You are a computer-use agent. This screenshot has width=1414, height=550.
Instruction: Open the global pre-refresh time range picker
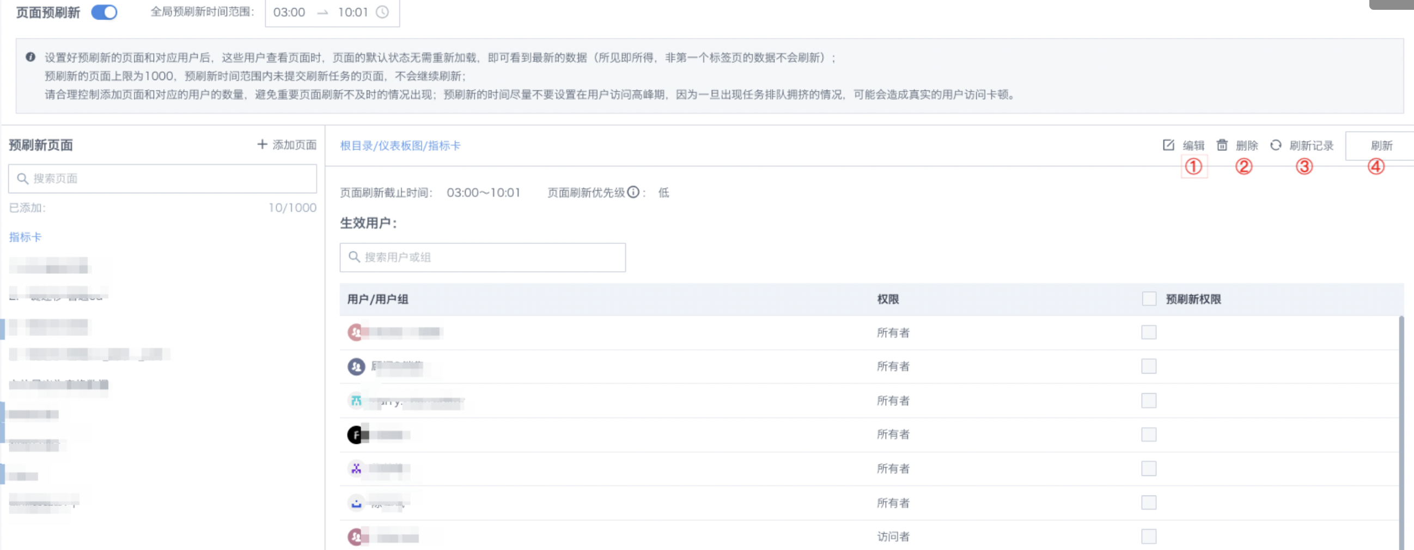pyautogui.click(x=332, y=12)
